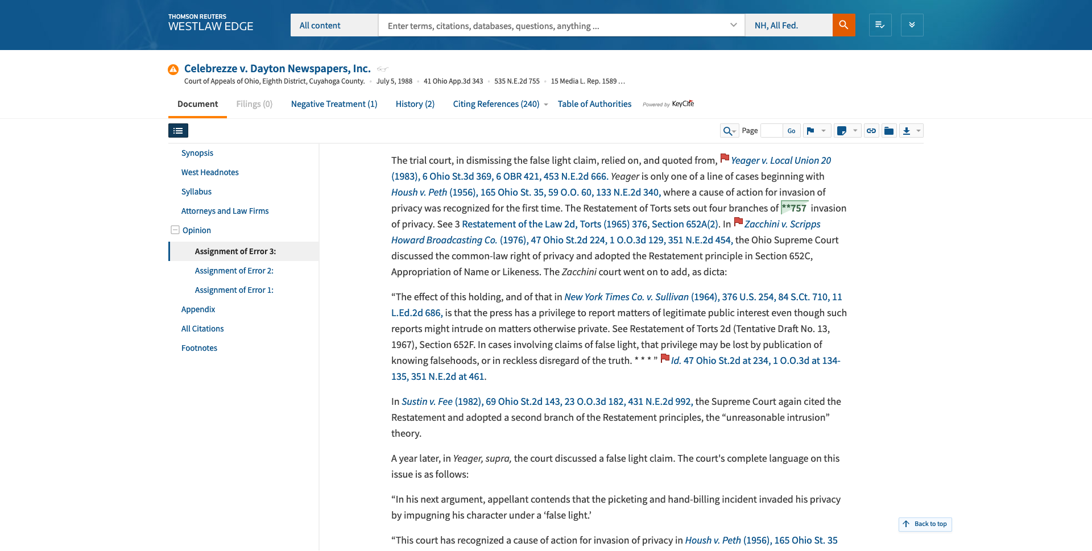Switch to Negative Treatment tab
The width and height of the screenshot is (1092, 551).
click(x=334, y=104)
